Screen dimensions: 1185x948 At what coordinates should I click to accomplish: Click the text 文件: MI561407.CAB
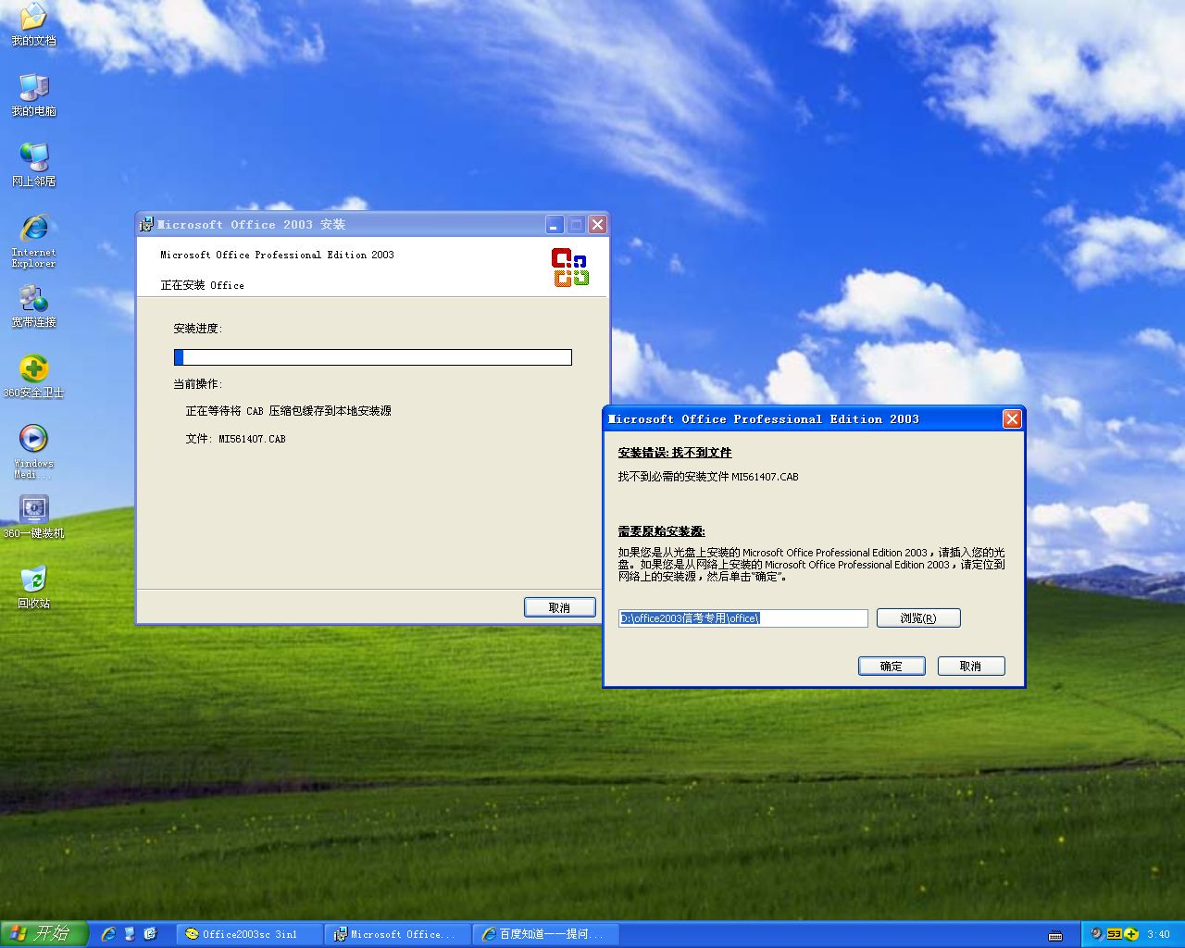point(236,439)
